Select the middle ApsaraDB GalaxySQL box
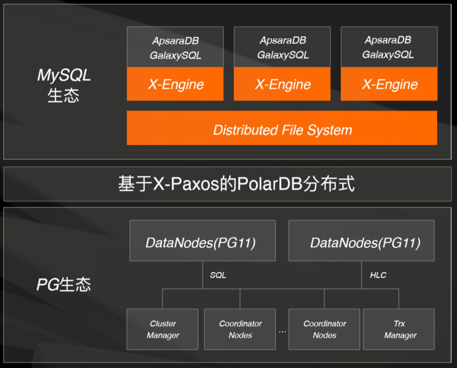Image resolution: width=457 pixels, height=368 pixels. (282, 47)
